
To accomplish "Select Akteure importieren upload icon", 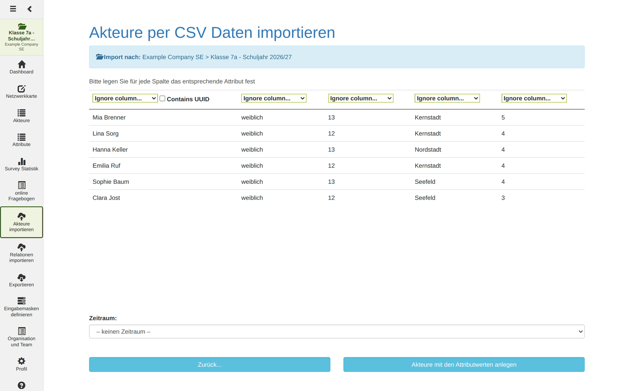I will point(22,216).
